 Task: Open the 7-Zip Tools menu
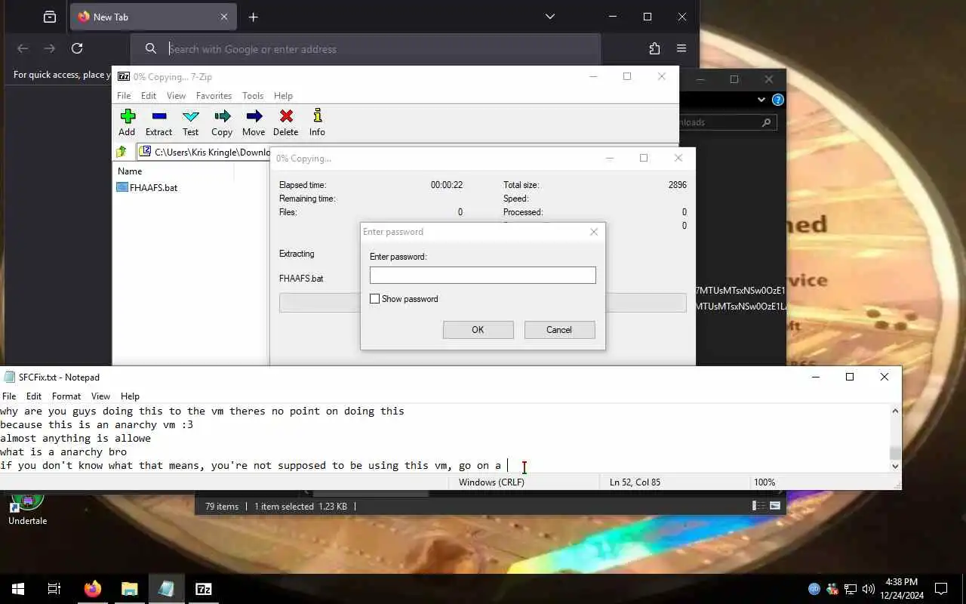pos(253,96)
